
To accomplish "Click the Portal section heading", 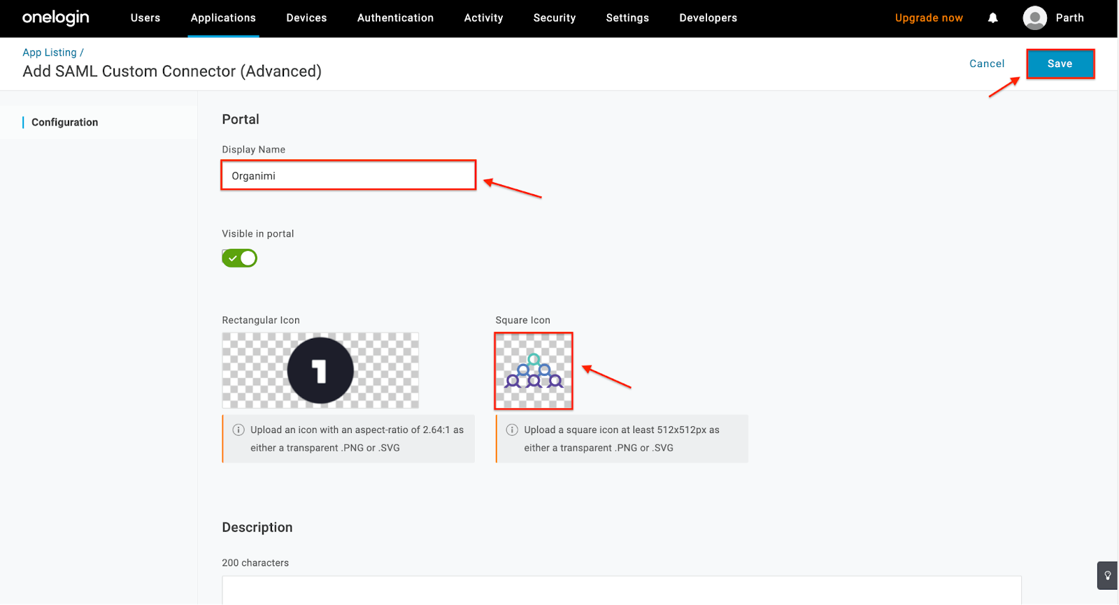I will (241, 119).
